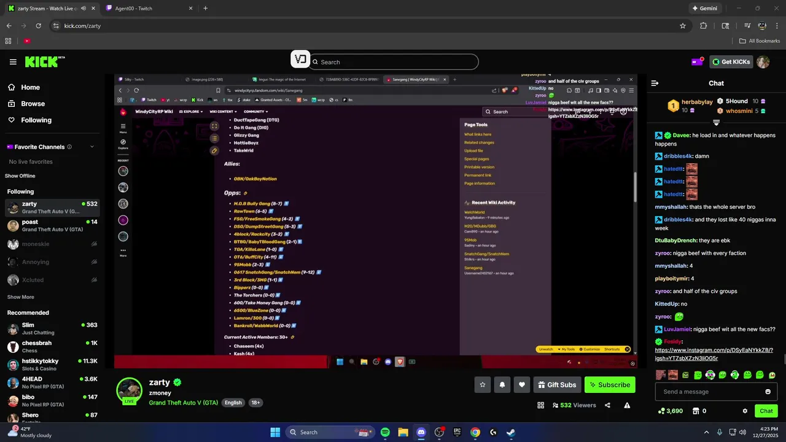The image size is (786, 442).
Task: Open hstikkytokky in Recommended channels
Action: pos(52,365)
